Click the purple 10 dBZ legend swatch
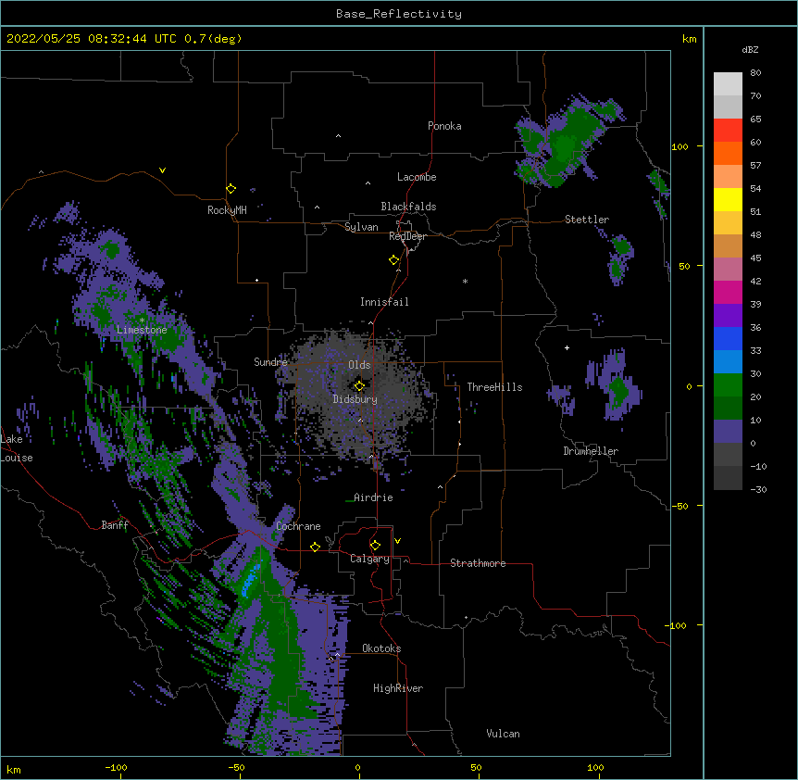Screen dimensions: 798x780 click(728, 432)
